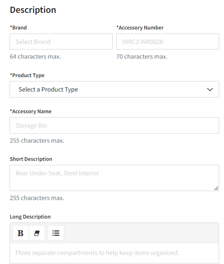Screen dimensions: 224x264
Task: Click the eraser clear-formatting icon
Action: (37, 233)
